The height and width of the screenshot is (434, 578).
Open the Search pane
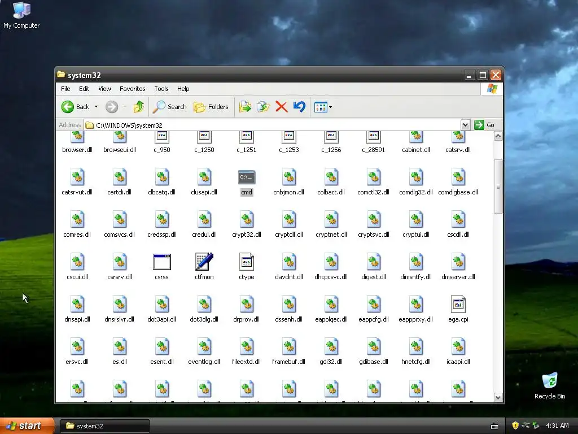(x=170, y=107)
